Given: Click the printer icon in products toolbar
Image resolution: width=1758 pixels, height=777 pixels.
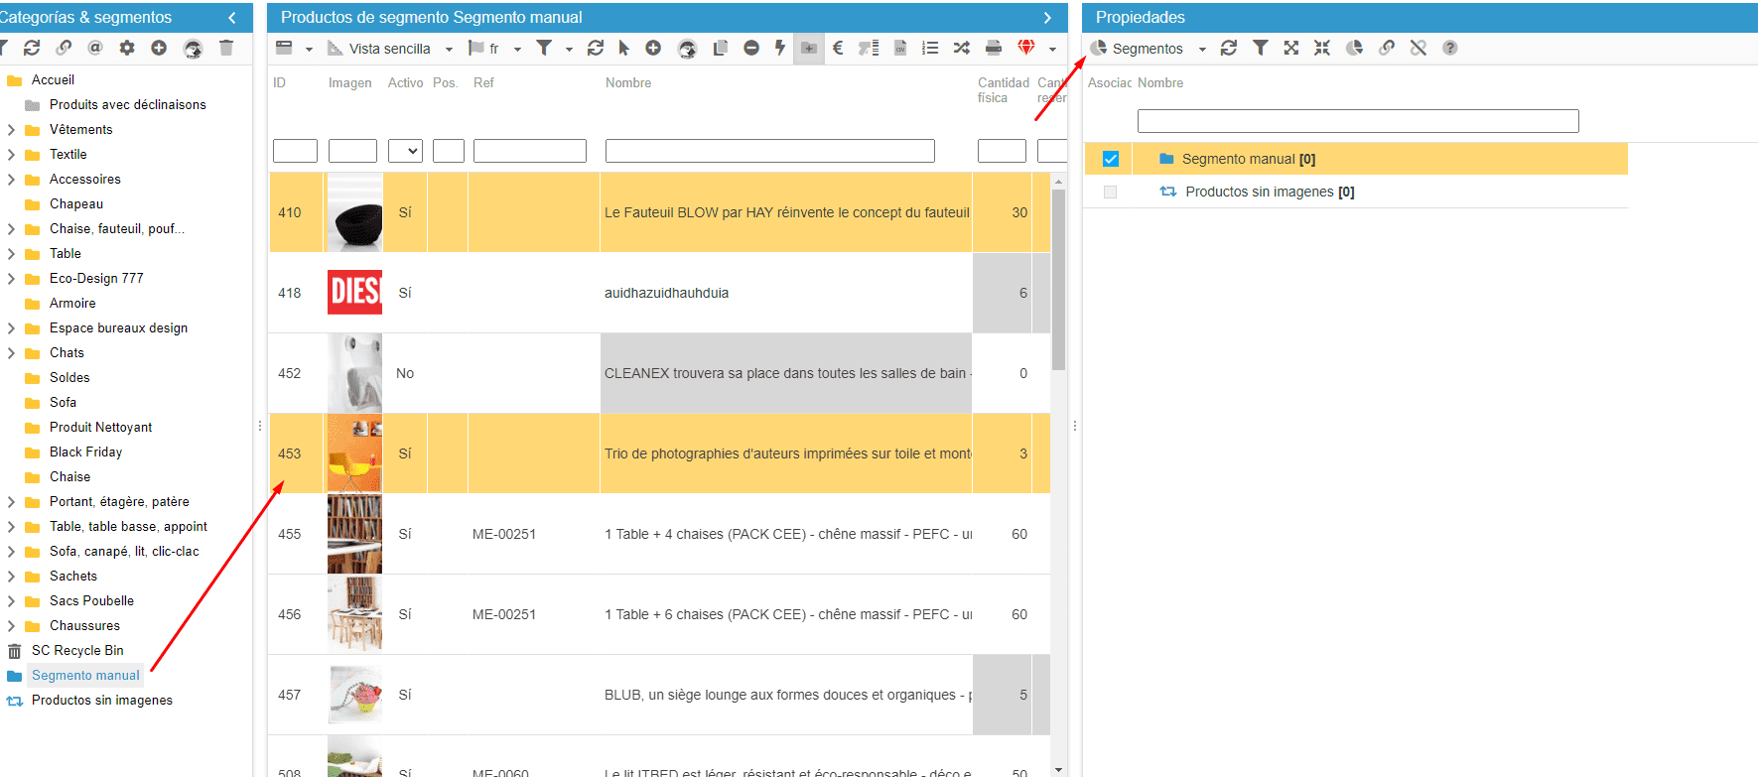Looking at the screenshot, I should [x=993, y=48].
